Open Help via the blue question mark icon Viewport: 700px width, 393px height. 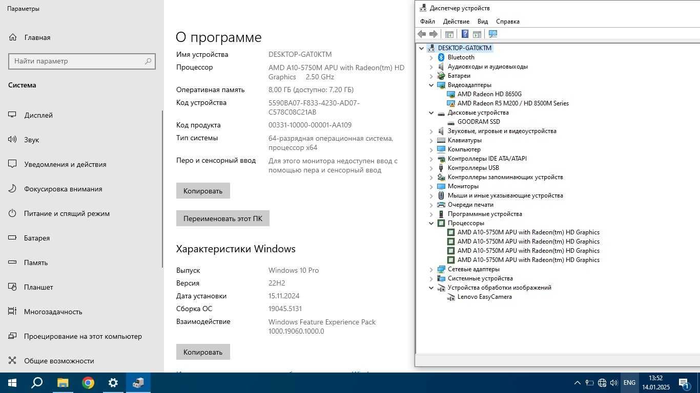[x=465, y=34]
